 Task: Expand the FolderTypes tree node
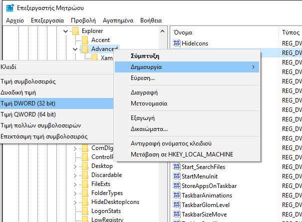75,193
